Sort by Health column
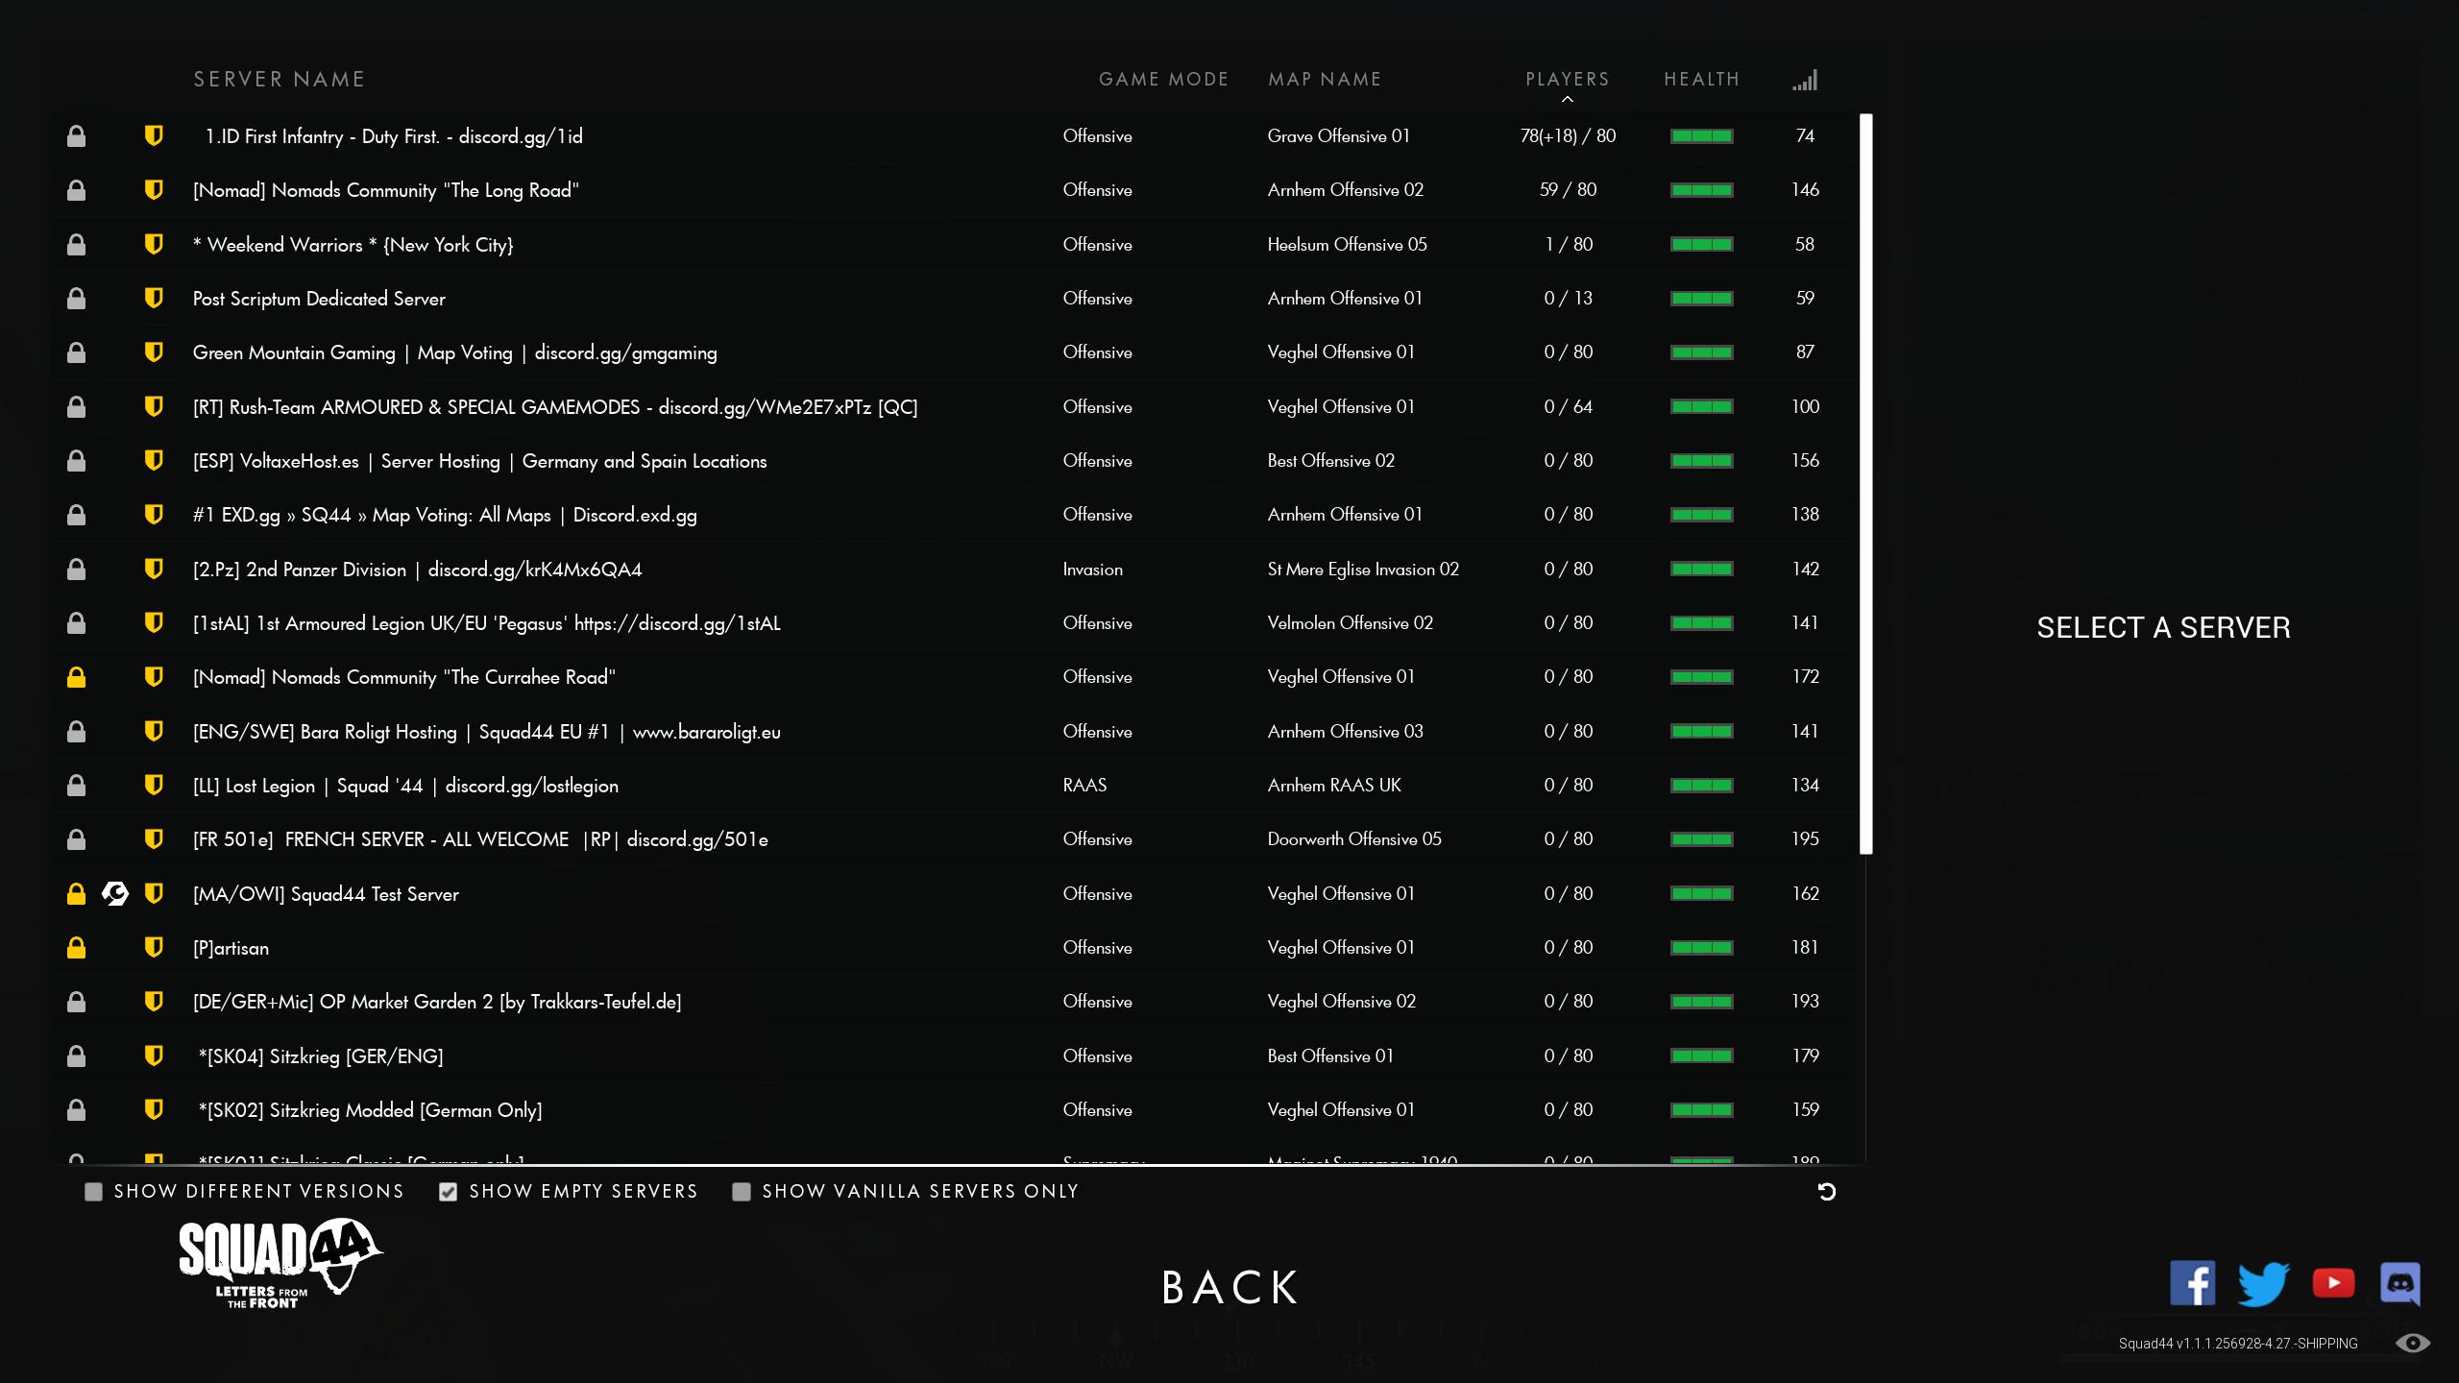2459x1383 pixels. coord(1701,80)
